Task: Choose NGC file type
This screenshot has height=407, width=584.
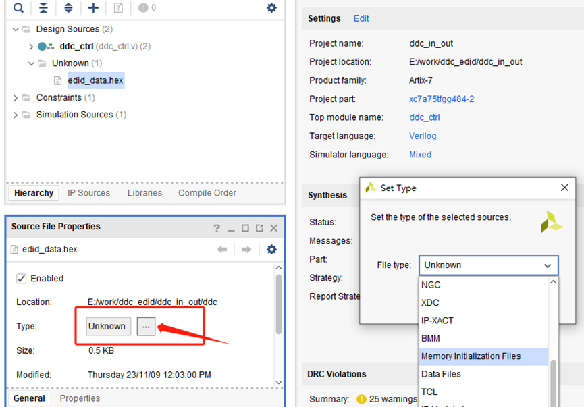Action: (484, 285)
